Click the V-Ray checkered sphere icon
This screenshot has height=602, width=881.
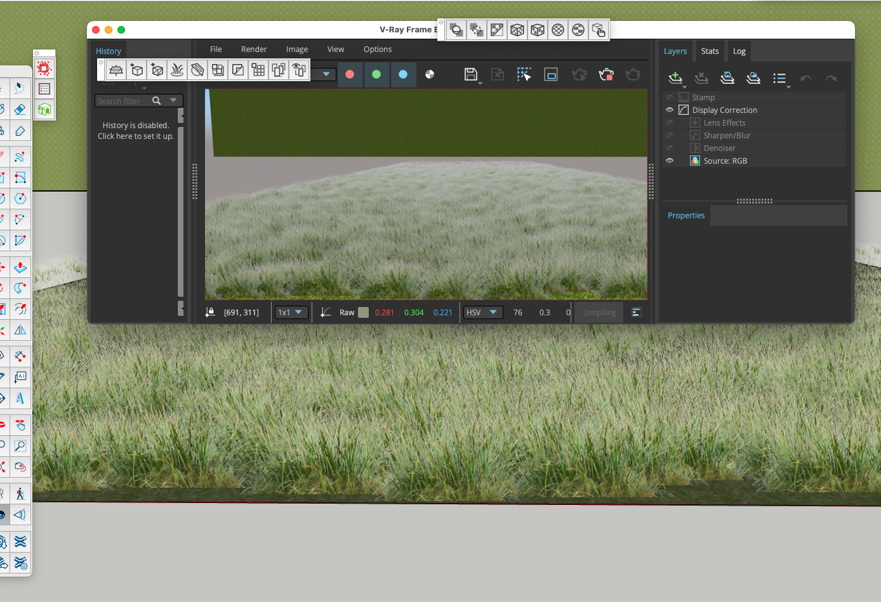pyautogui.click(x=558, y=30)
